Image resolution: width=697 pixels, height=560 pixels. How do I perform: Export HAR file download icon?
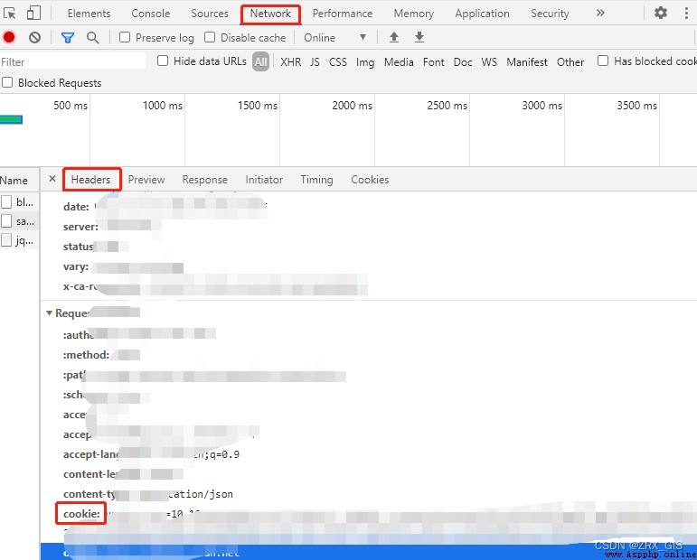coord(419,37)
